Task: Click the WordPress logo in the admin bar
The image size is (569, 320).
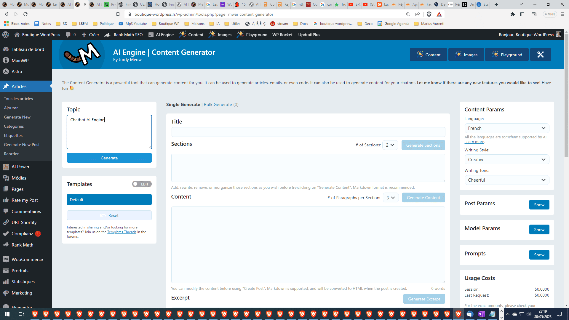Action: pos(6,35)
